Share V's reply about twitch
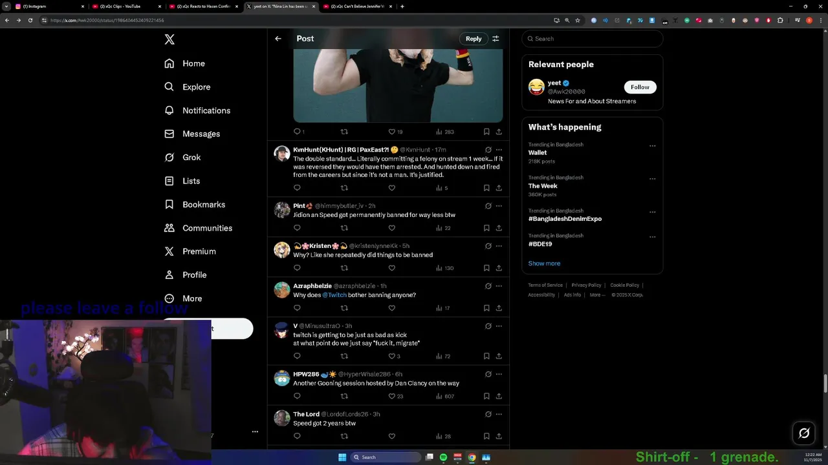The height and width of the screenshot is (465, 828). tap(499, 356)
